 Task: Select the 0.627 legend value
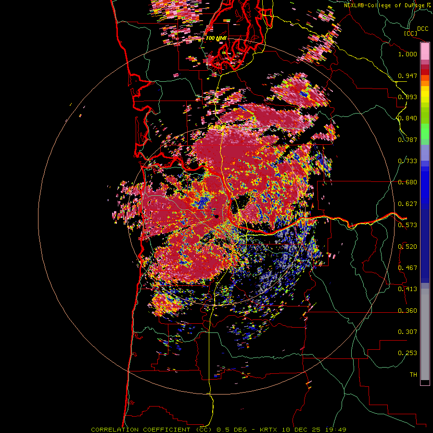[408, 204]
